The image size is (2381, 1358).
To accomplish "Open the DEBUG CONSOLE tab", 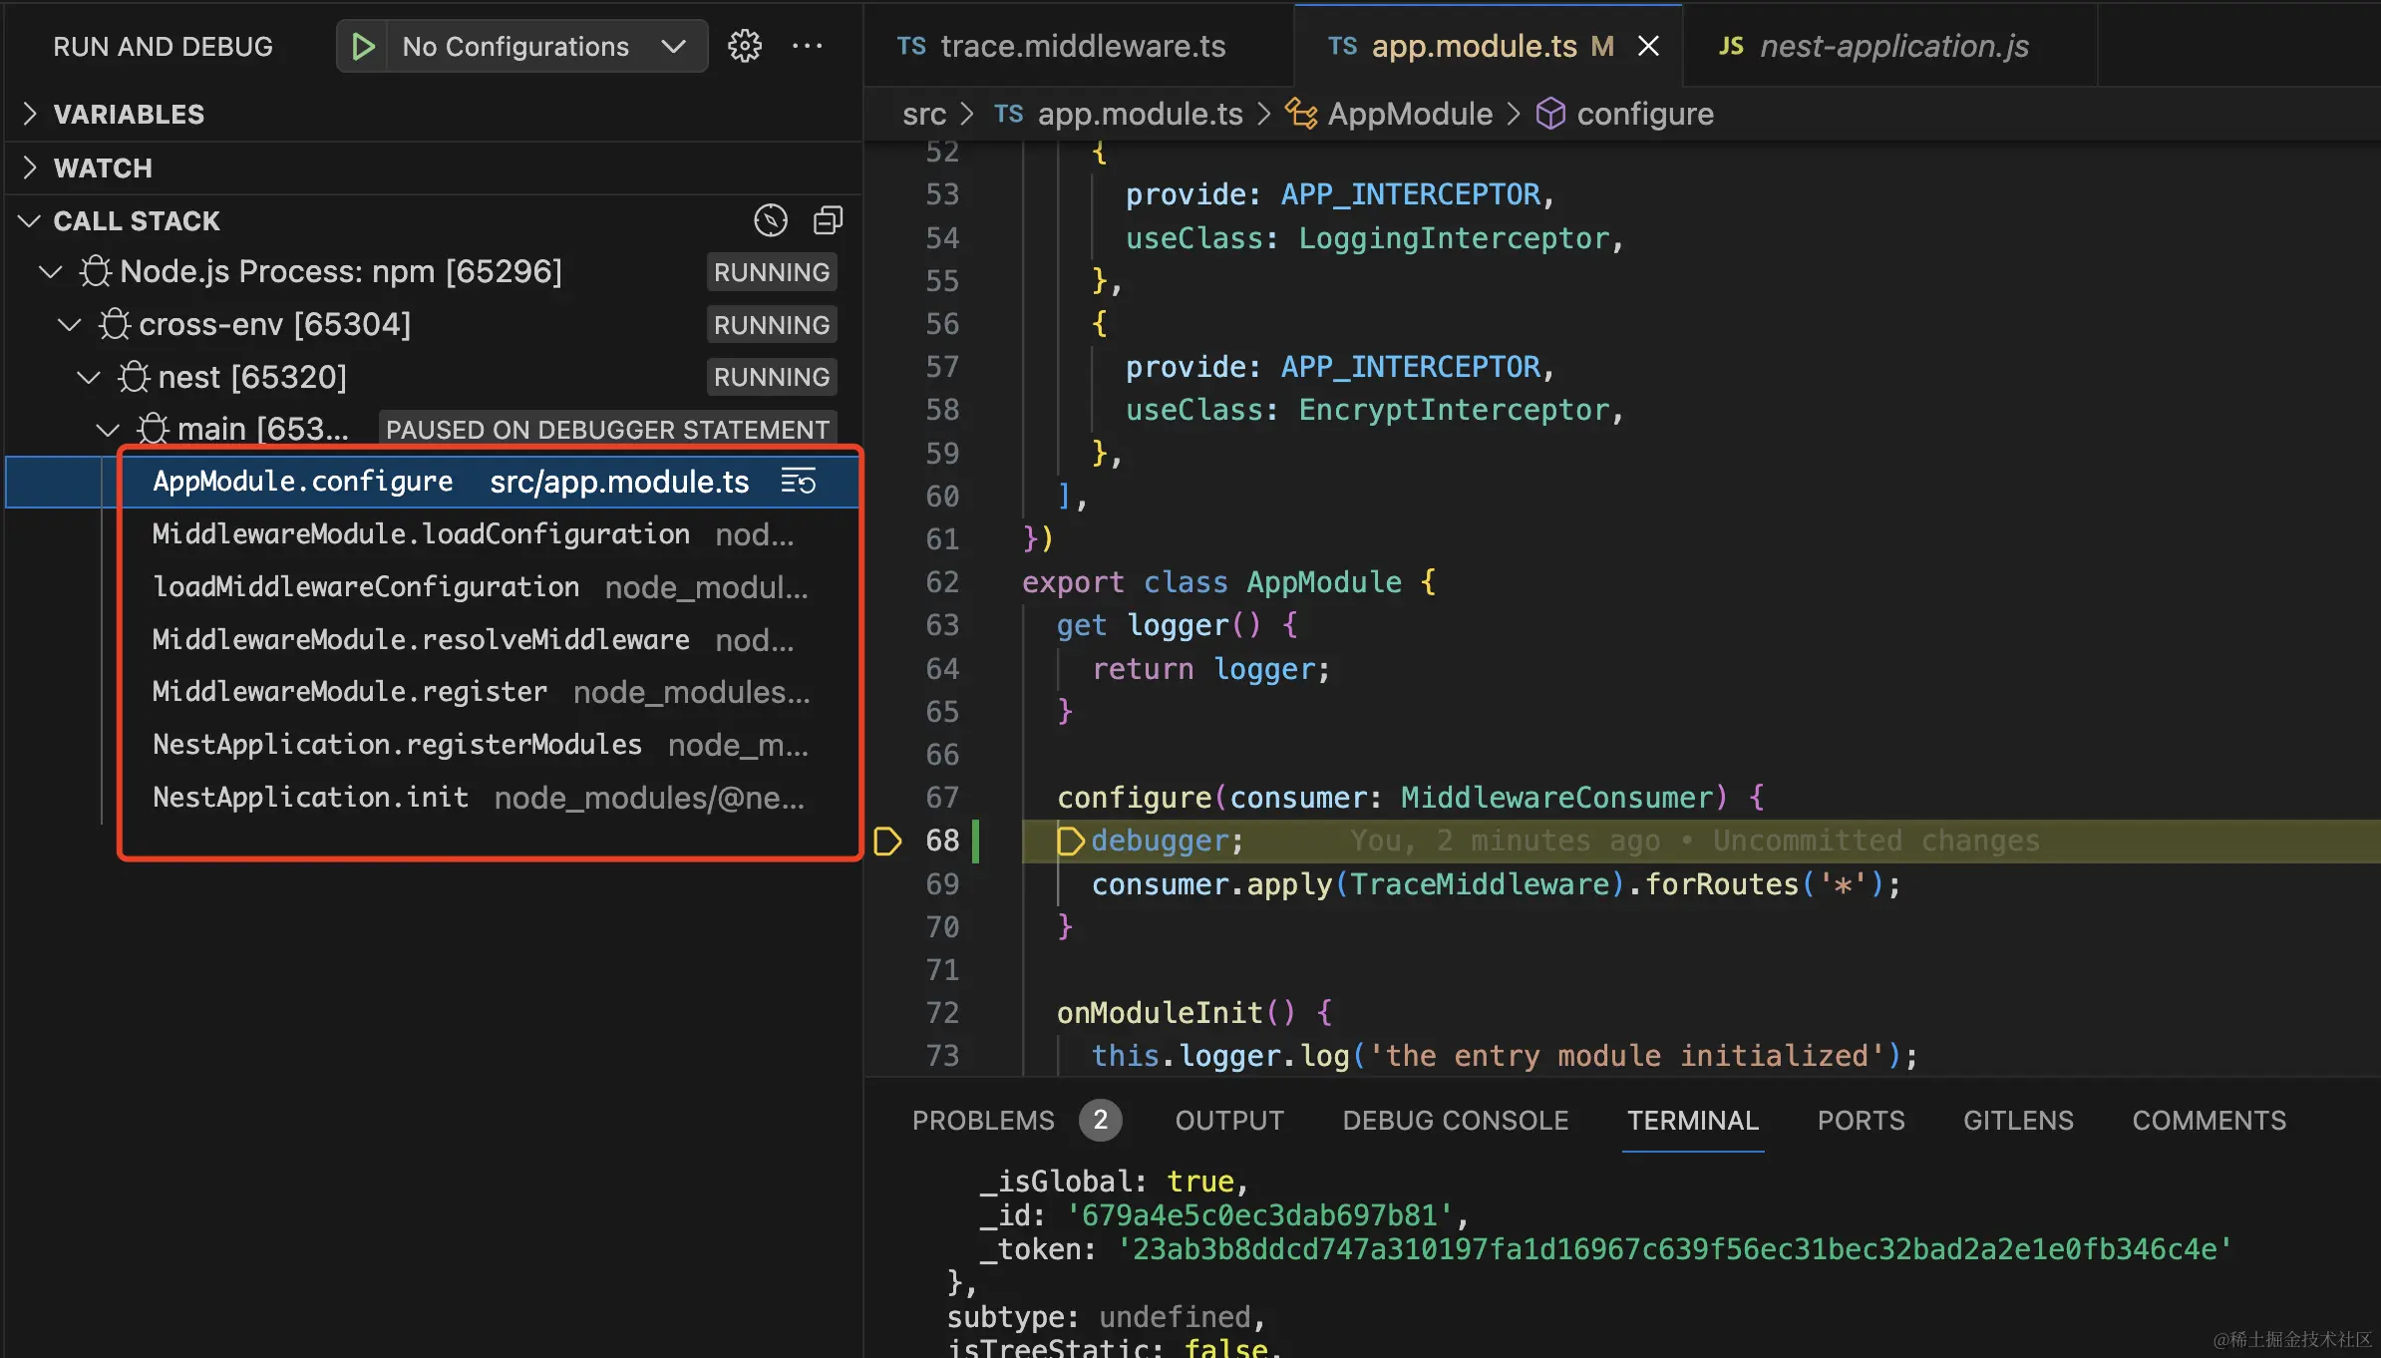I will (x=1455, y=1121).
